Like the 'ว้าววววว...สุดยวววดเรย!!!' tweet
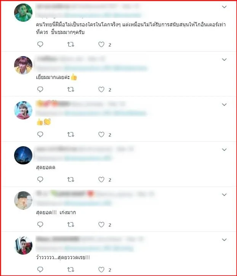This screenshot has height=276, width=237. click(x=101, y=270)
